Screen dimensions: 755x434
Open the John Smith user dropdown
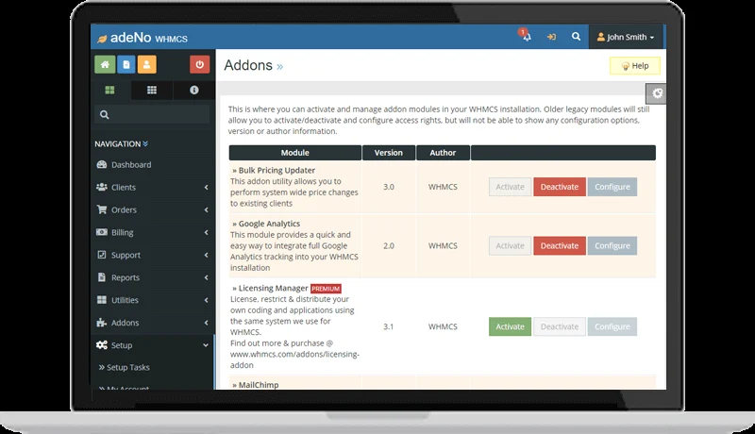click(626, 37)
